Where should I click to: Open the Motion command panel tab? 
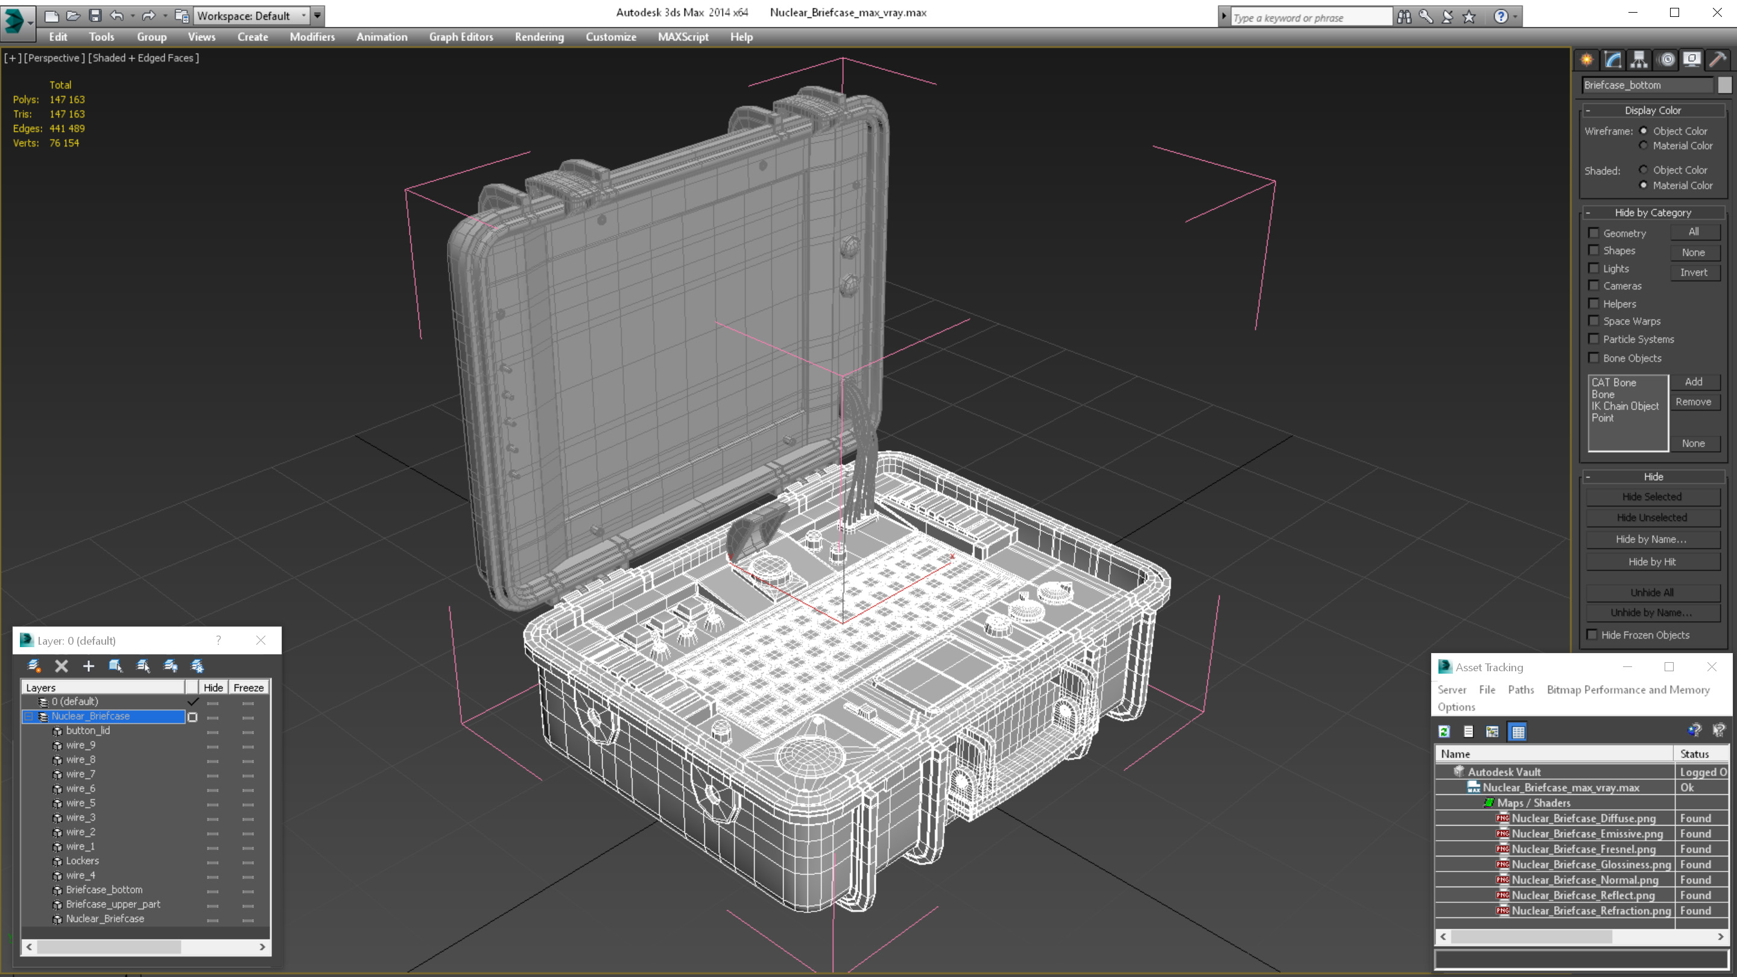(x=1666, y=60)
